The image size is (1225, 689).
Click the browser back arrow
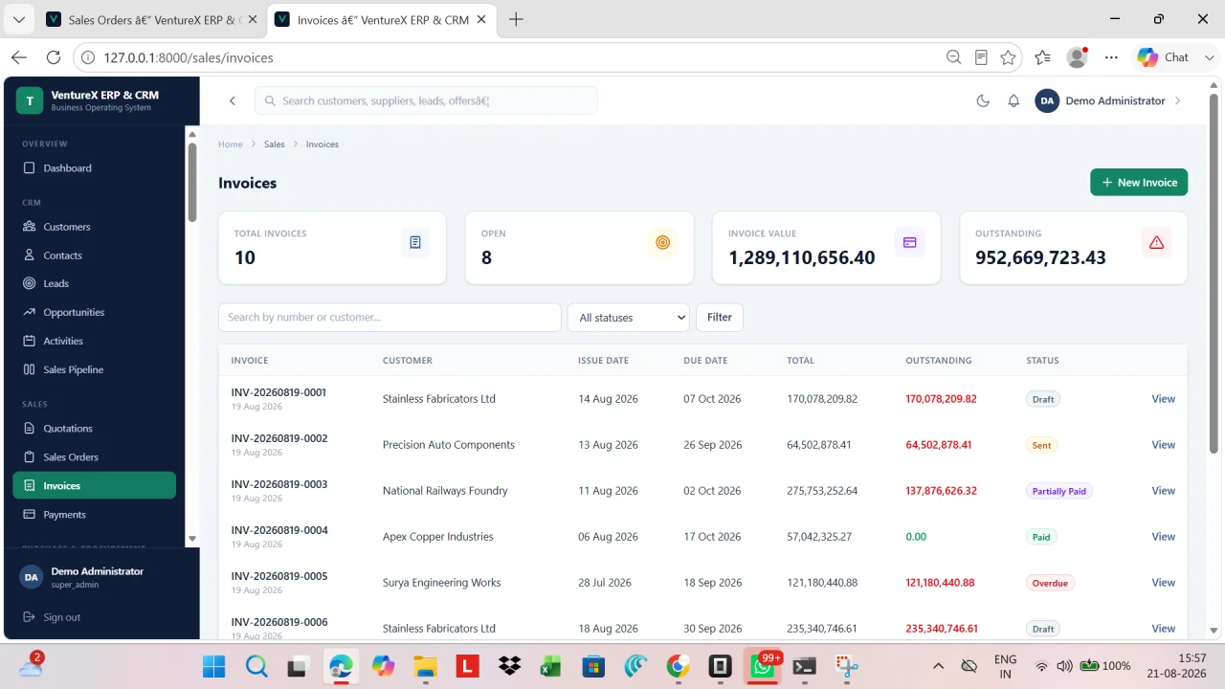19,57
